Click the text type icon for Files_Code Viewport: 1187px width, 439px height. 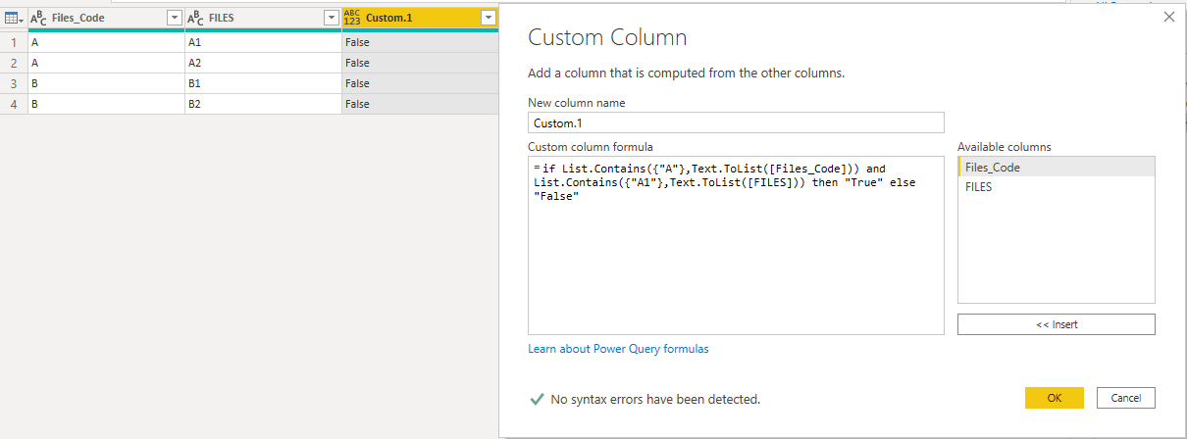39,18
